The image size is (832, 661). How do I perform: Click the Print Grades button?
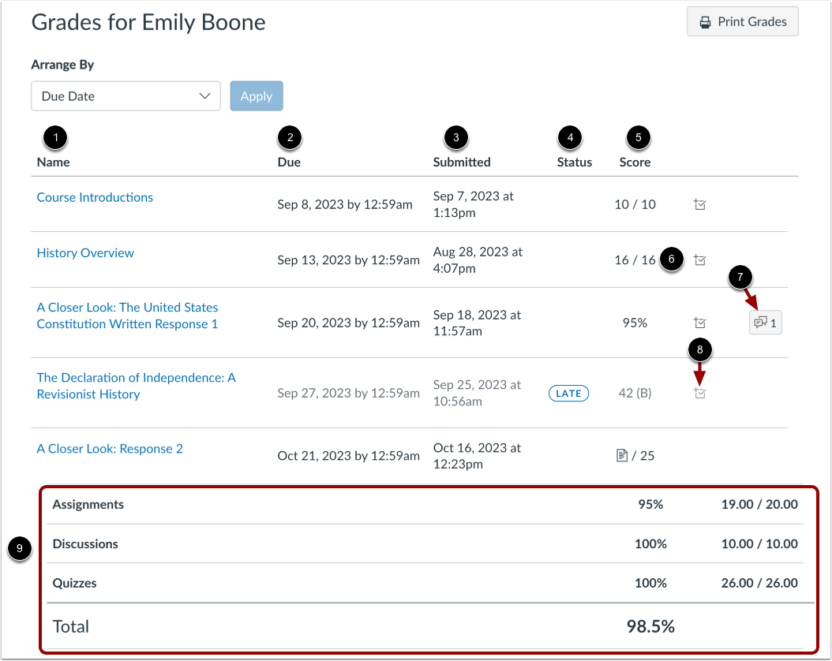pos(742,22)
